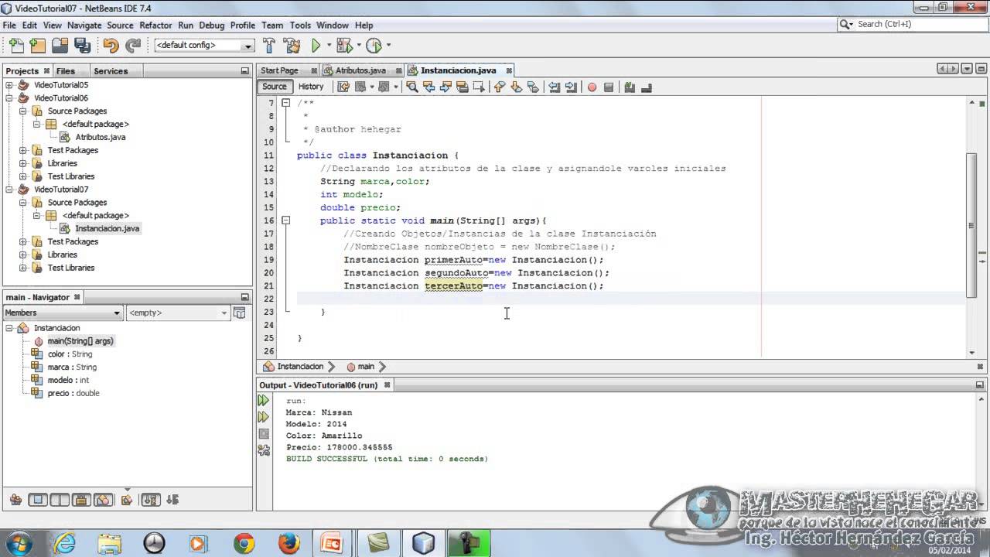The width and height of the screenshot is (990, 557).
Task: Toggle Show Non-Public Members in Navigator
Action: pyautogui.click(x=81, y=500)
